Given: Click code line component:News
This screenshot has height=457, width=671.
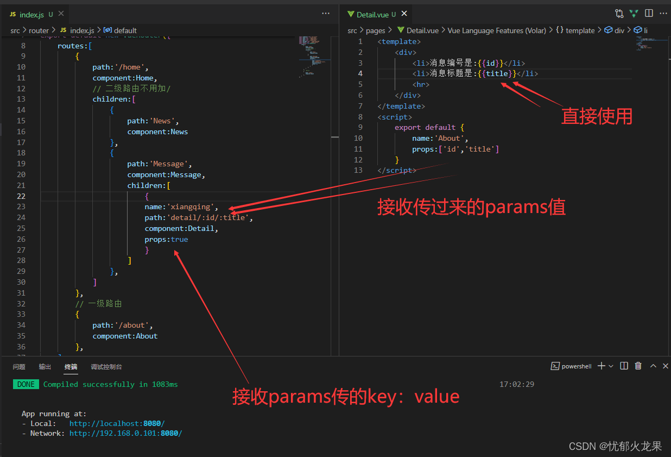Looking at the screenshot, I should 157,132.
